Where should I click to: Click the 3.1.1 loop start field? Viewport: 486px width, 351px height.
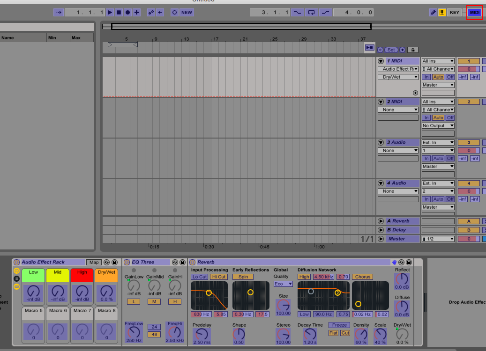(270, 12)
